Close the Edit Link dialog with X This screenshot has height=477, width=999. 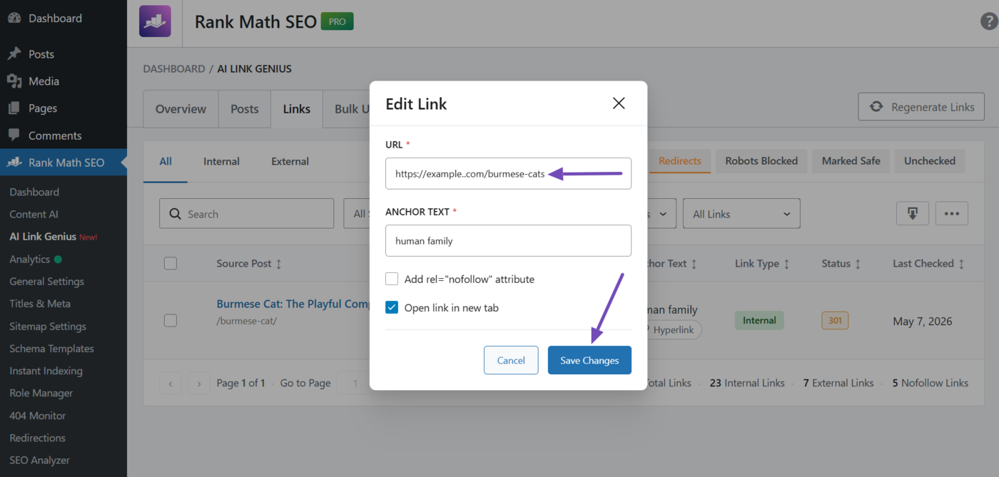619,103
